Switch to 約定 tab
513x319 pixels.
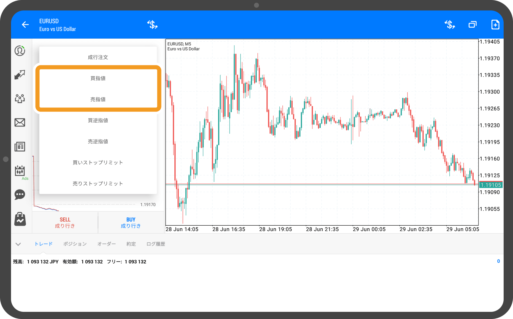point(131,244)
